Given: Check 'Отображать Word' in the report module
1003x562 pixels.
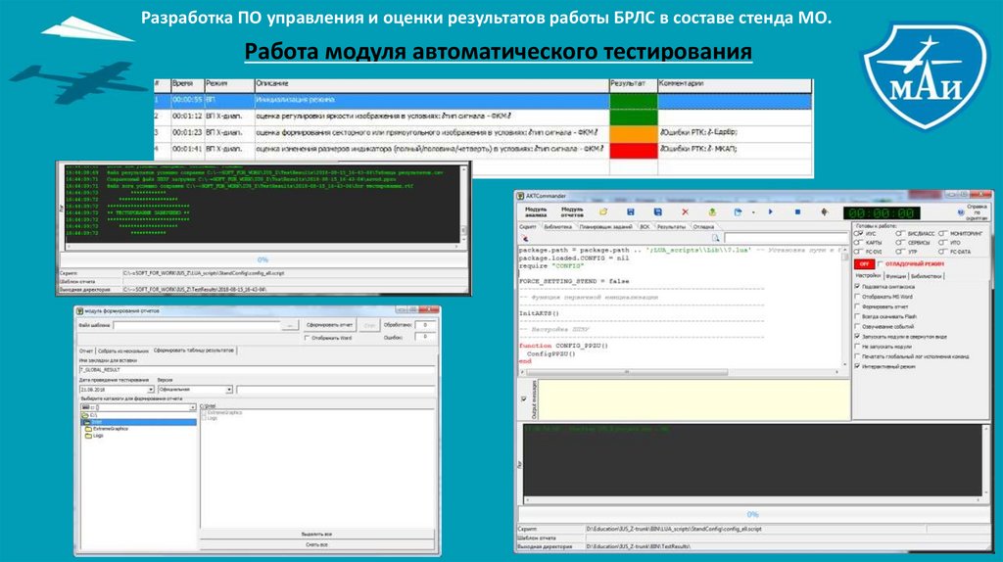Looking at the screenshot, I should click(x=309, y=337).
